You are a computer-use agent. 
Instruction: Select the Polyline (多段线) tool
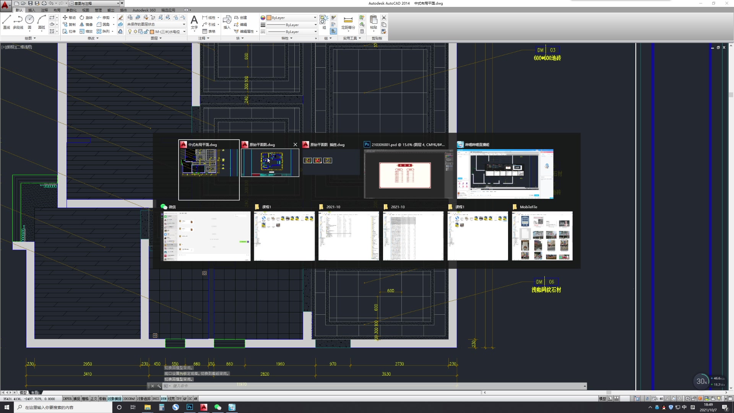[18, 22]
